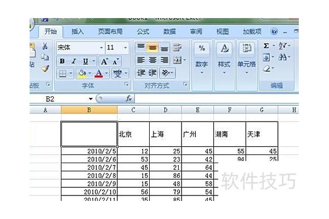
Task: Open 视图 tab
Action: point(223,32)
